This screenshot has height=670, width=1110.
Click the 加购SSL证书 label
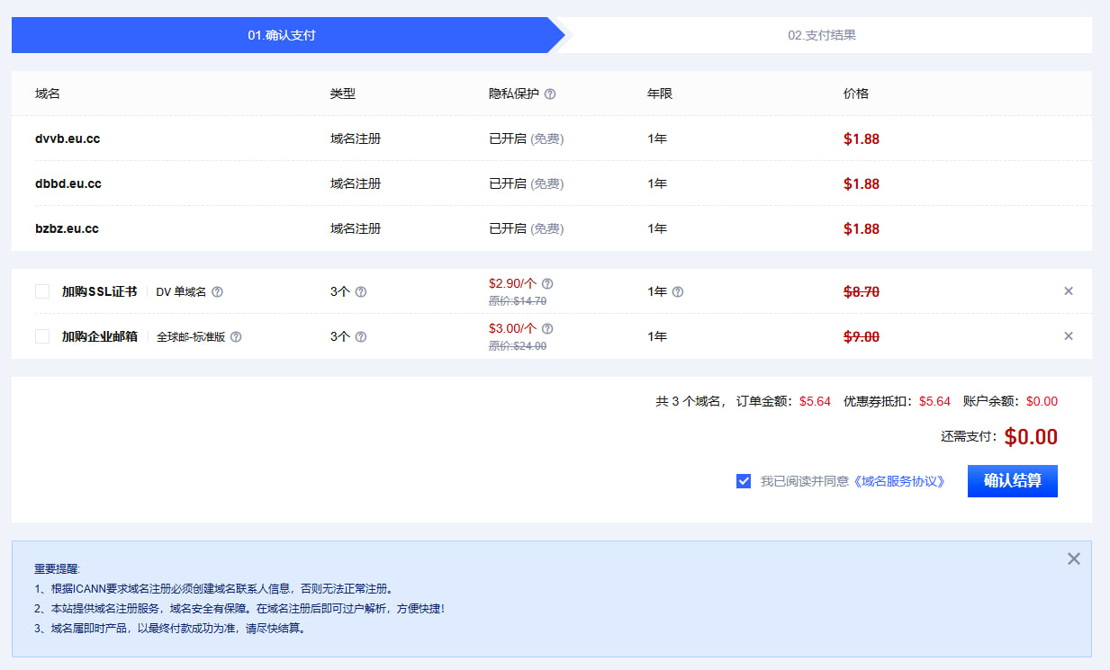(x=99, y=291)
